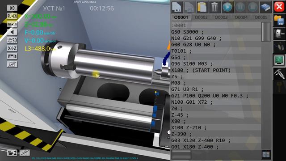Select code line 'G00 G28 U0 W0 ;'
Screen dimensions: 286x161
tap(216, 45)
